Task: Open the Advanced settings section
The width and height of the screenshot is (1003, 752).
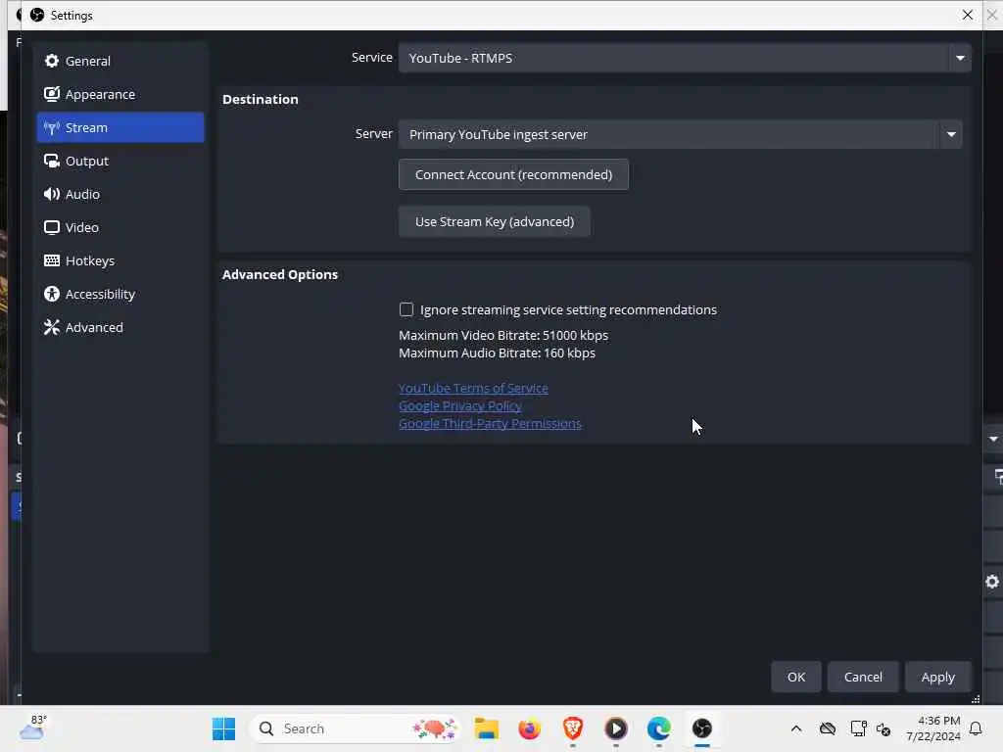Action: pyautogui.click(x=120, y=327)
